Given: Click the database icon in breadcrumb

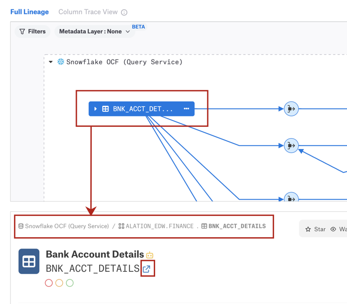Looking at the screenshot, I should pos(21,226).
